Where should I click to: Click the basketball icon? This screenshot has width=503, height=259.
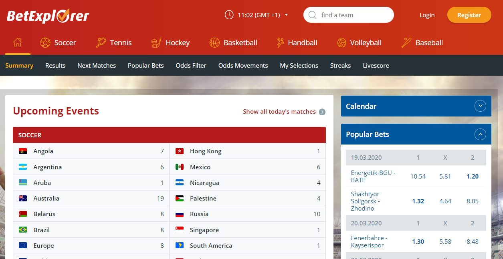[x=214, y=42]
